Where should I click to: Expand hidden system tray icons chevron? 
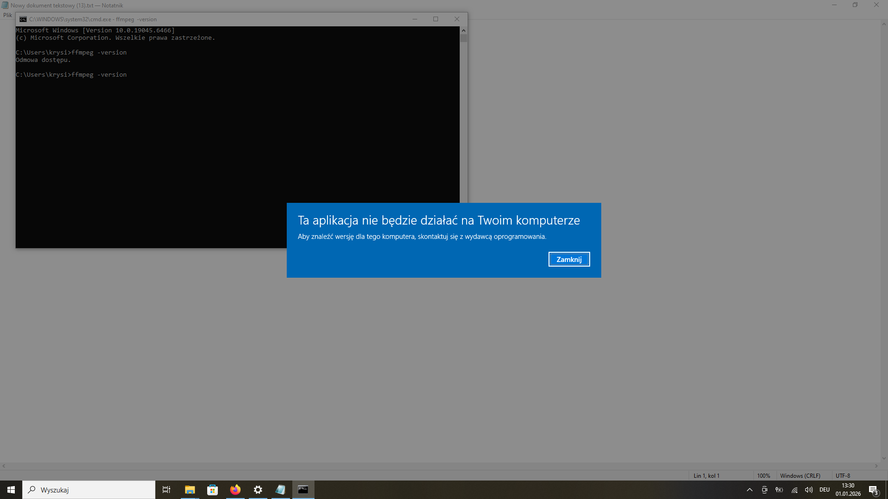coord(749,490)
